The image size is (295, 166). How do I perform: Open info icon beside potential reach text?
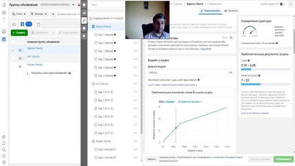(277, 43)
